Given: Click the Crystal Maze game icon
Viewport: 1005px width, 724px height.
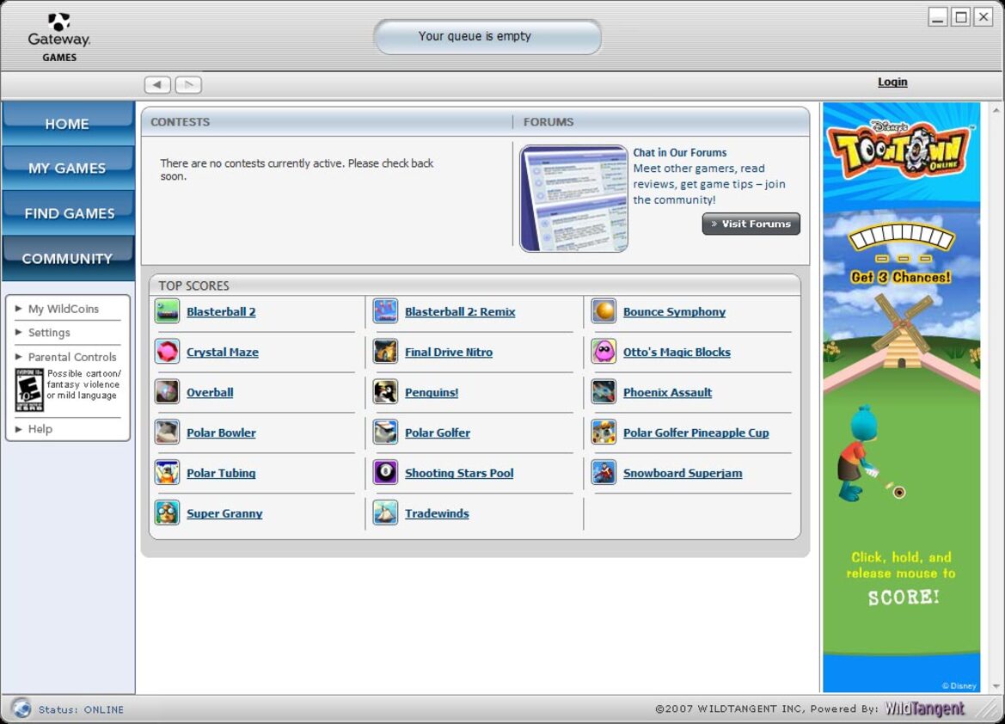Looking at the screenshot, I should 168,352.
